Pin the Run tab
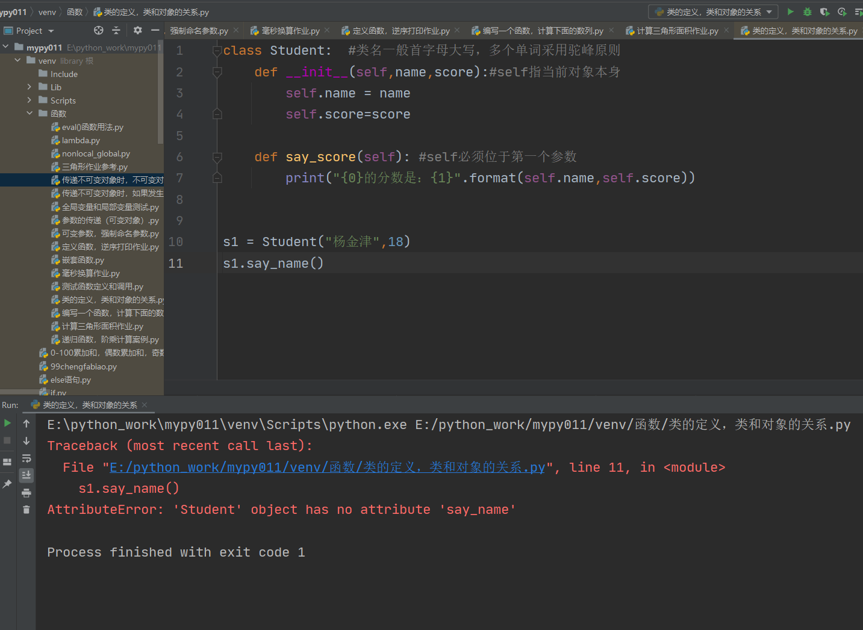863x630 pixels. click(7, 484)
